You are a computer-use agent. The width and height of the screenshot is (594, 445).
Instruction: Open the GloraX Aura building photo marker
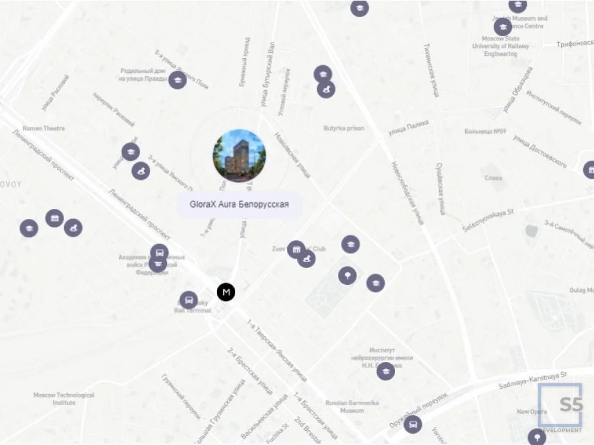click(239, 155)
